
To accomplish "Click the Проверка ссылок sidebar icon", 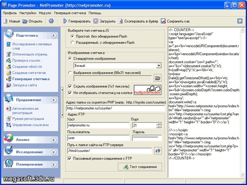I will [x=9, y=60].
